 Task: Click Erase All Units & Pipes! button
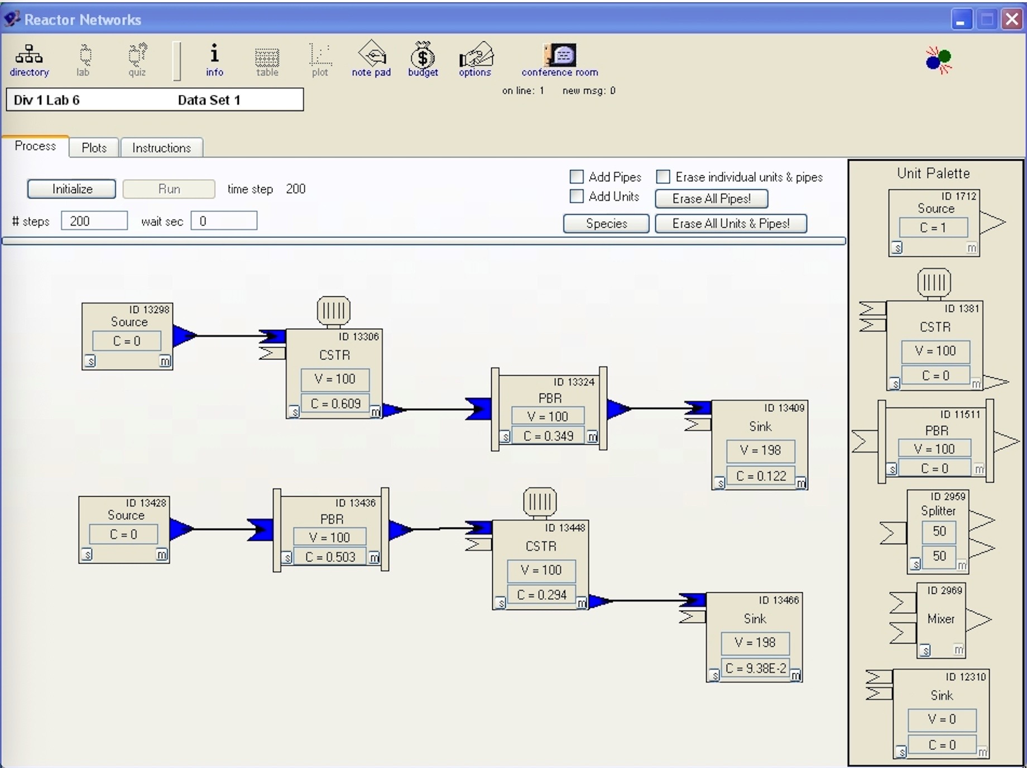point(731,224)
